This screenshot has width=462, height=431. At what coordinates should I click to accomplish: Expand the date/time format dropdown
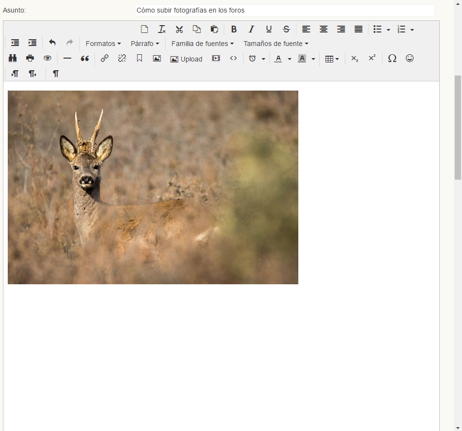263,59
